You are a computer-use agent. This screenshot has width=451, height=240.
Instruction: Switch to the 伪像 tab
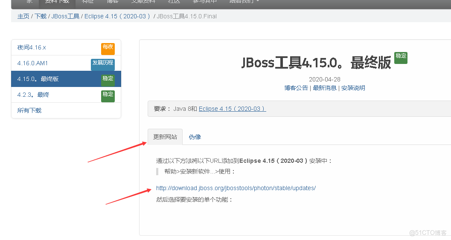pos(195,137)
